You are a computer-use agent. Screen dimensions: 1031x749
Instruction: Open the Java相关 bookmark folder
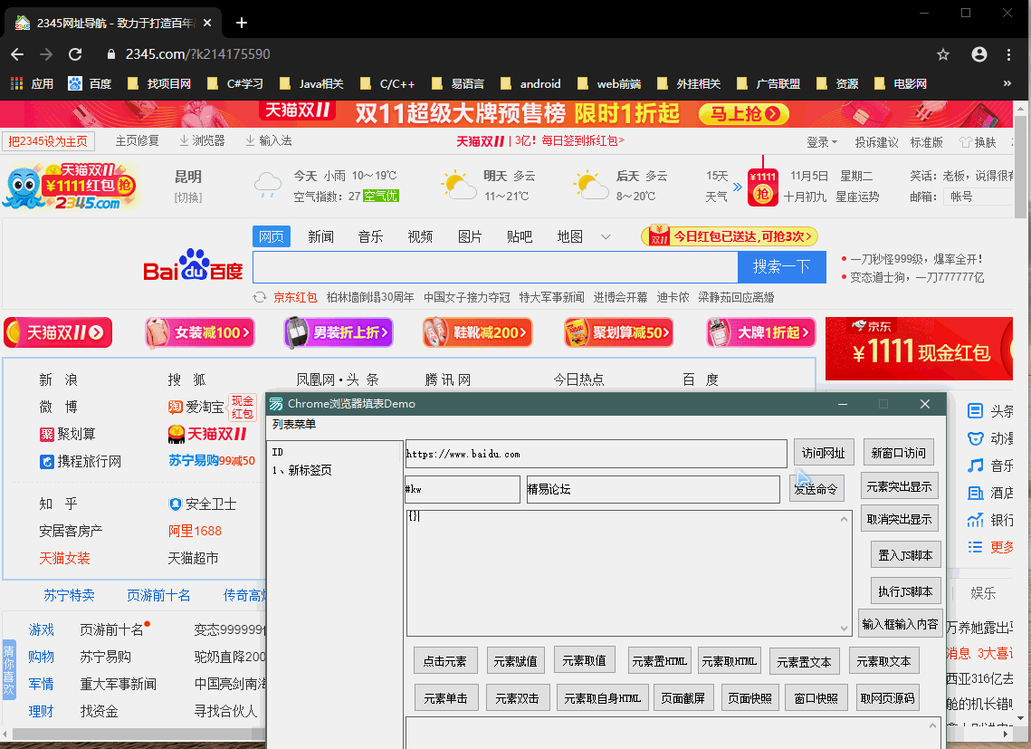311,83
